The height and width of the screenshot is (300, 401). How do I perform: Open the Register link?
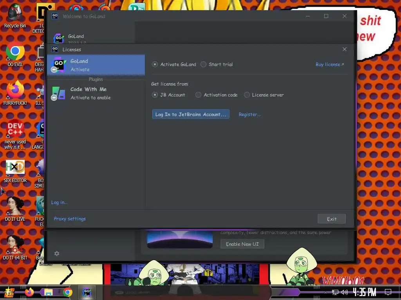[249, 114]
